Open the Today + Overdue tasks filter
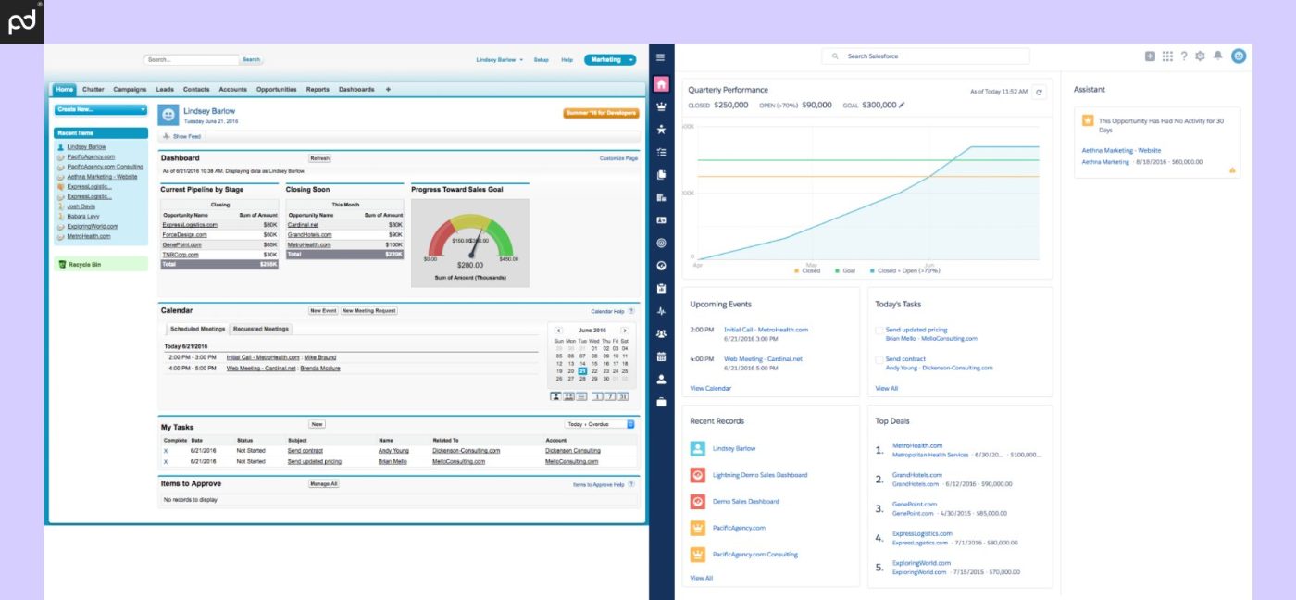1296x600 pixels. pyautogui.click(x=600, y=424)
